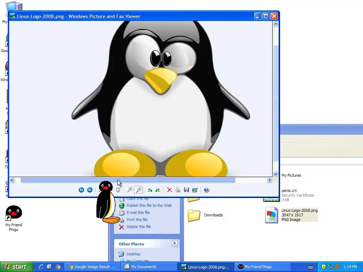Select My Pictures folder label

(x=291, y=175)
